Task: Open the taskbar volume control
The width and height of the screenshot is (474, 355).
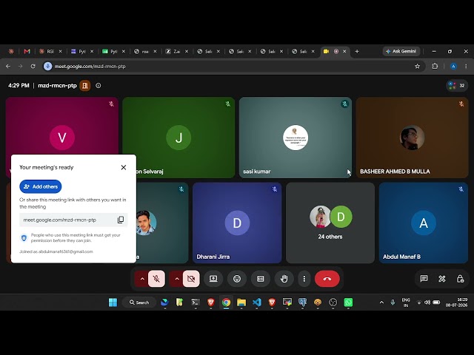Action: (x=427, y=302)
